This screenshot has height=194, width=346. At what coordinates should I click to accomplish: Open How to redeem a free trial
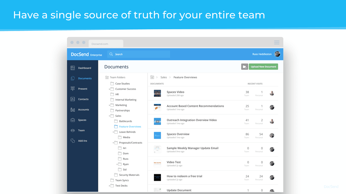point(185,176)
